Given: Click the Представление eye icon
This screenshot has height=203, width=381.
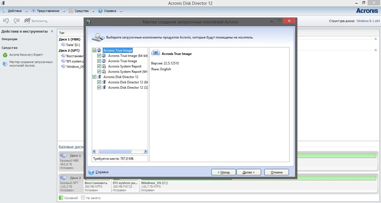Looking at the screenshot, I should (33, 11).
